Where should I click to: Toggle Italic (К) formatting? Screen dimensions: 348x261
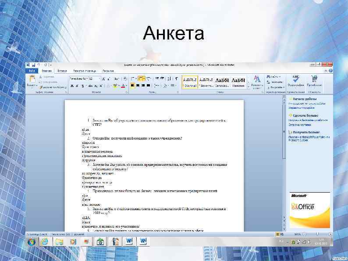tap(77, 86)
